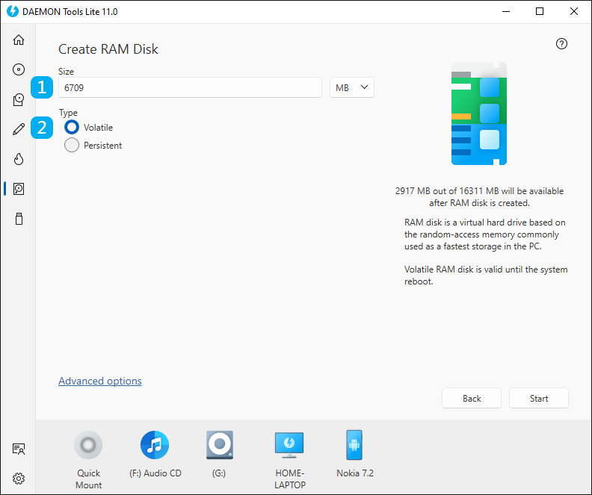Click the Size input field showing 6709

point(190,87)
